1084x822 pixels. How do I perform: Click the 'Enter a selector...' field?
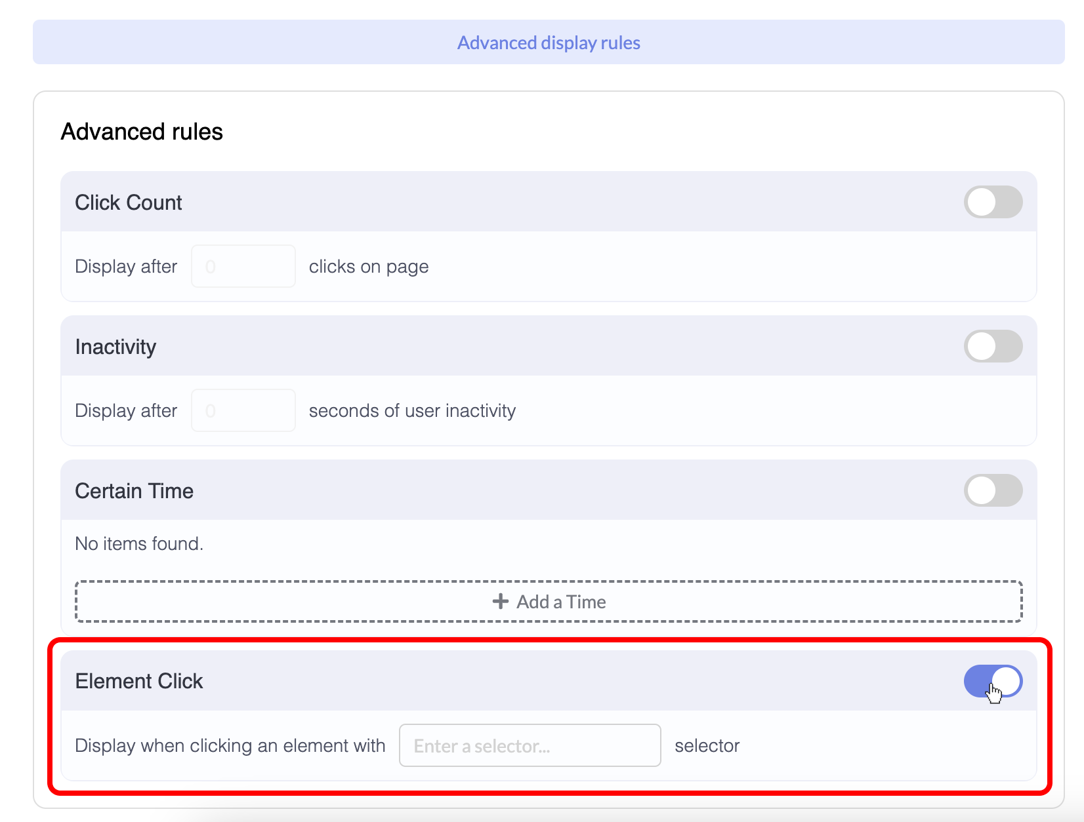pos(530,745)
